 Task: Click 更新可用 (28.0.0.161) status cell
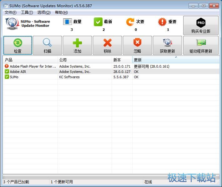coord(152,66)
